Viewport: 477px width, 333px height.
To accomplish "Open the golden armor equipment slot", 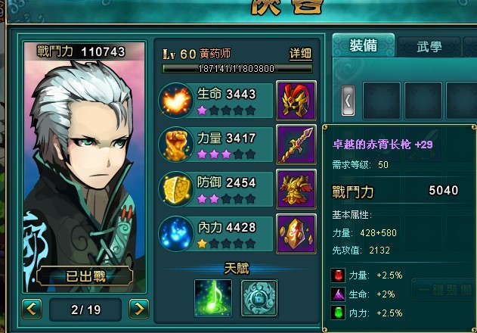I will tap(296, 189).
